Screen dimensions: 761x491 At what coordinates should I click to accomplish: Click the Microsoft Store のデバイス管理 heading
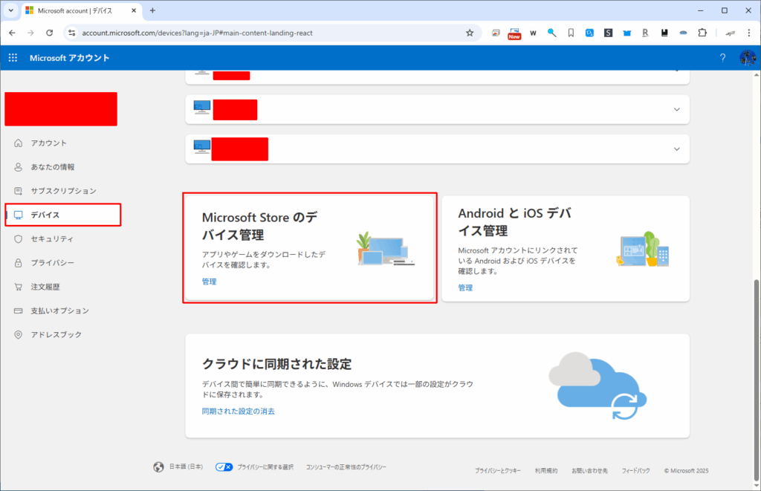coord(259,226)
